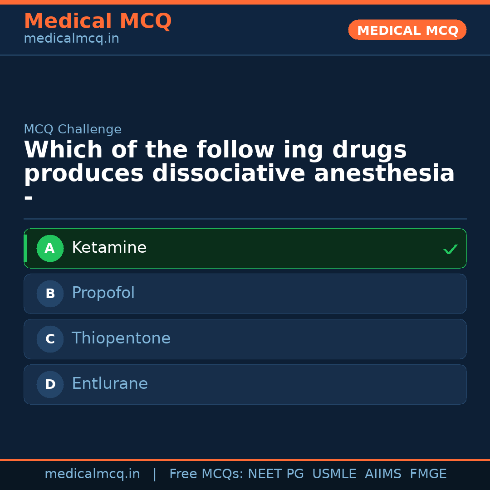Image resolution: width=490 pixels, height=490 pixels.
Task: Pick the Thiopentone answer option
Action: click(121, 338)
